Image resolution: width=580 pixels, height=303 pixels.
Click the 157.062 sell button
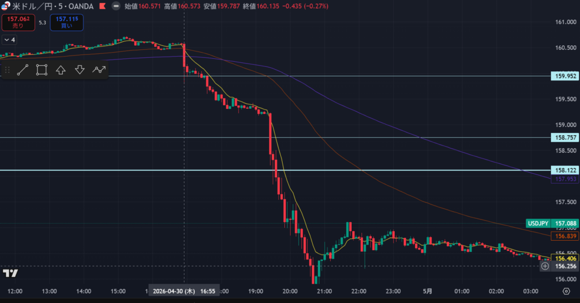click(18, 22)
